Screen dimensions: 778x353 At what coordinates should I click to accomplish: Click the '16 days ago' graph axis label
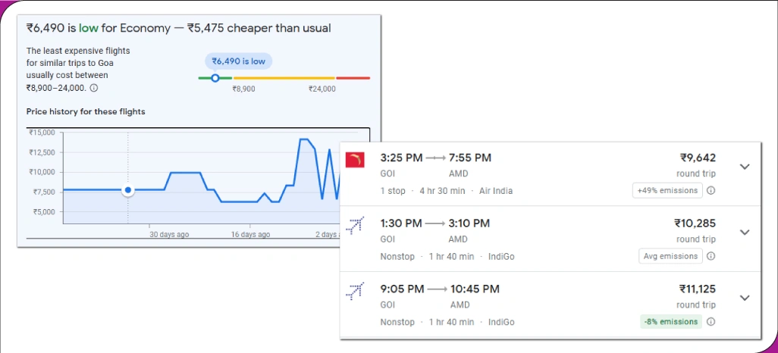click(250, 235)
